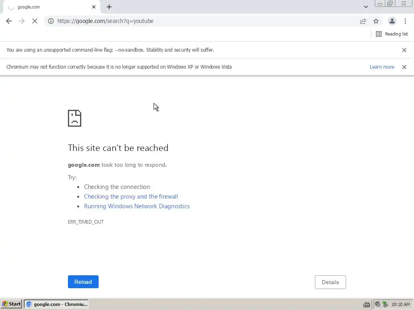Click the network connection tray icon

385,304
